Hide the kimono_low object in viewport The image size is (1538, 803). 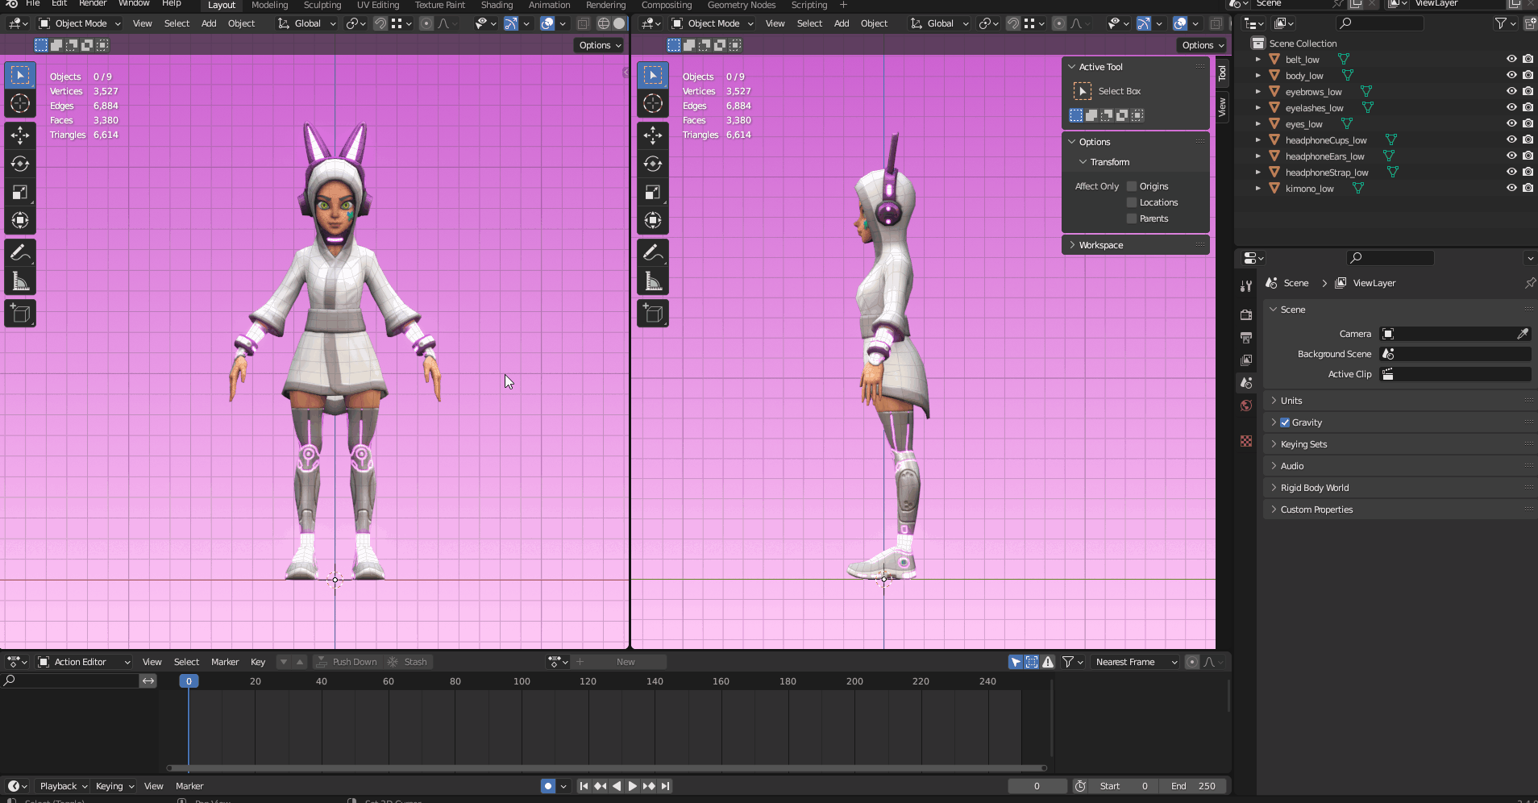(x=1511, y=188)
